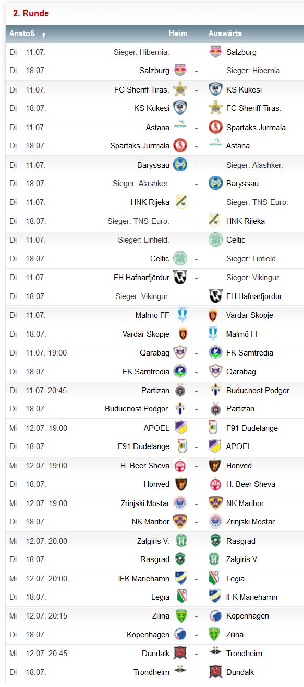Click the Dundalk crest in the 12.07. row
The height and width of the screenshot is (687, 304).
[x=180, y=653]
